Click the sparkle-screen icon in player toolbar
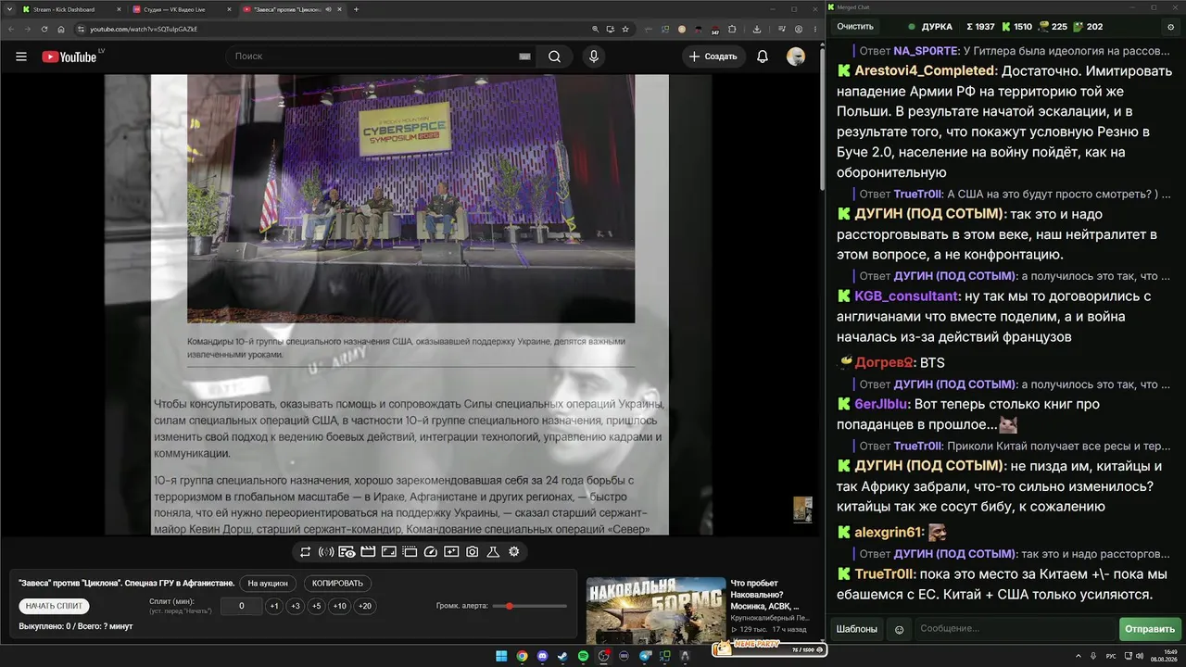The height and width of the screenshot is (667, 1186). tap(451, 552)
